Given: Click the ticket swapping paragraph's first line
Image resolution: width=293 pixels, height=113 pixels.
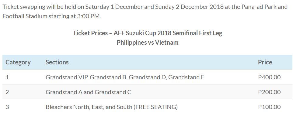Looking at the screenshot, I should pos(145,7).
